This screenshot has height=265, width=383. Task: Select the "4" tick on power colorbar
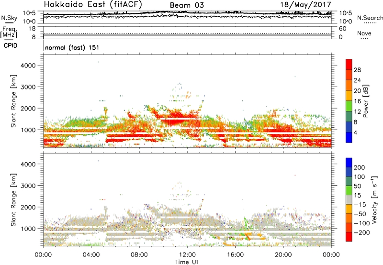[356, 132]
